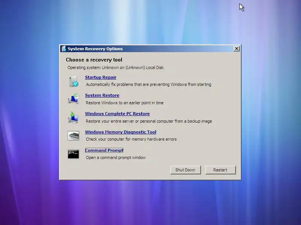Click "Open a command prompt window" text
Image resolution: width=301 pixels, height=225 pixels.
(116, 157)
